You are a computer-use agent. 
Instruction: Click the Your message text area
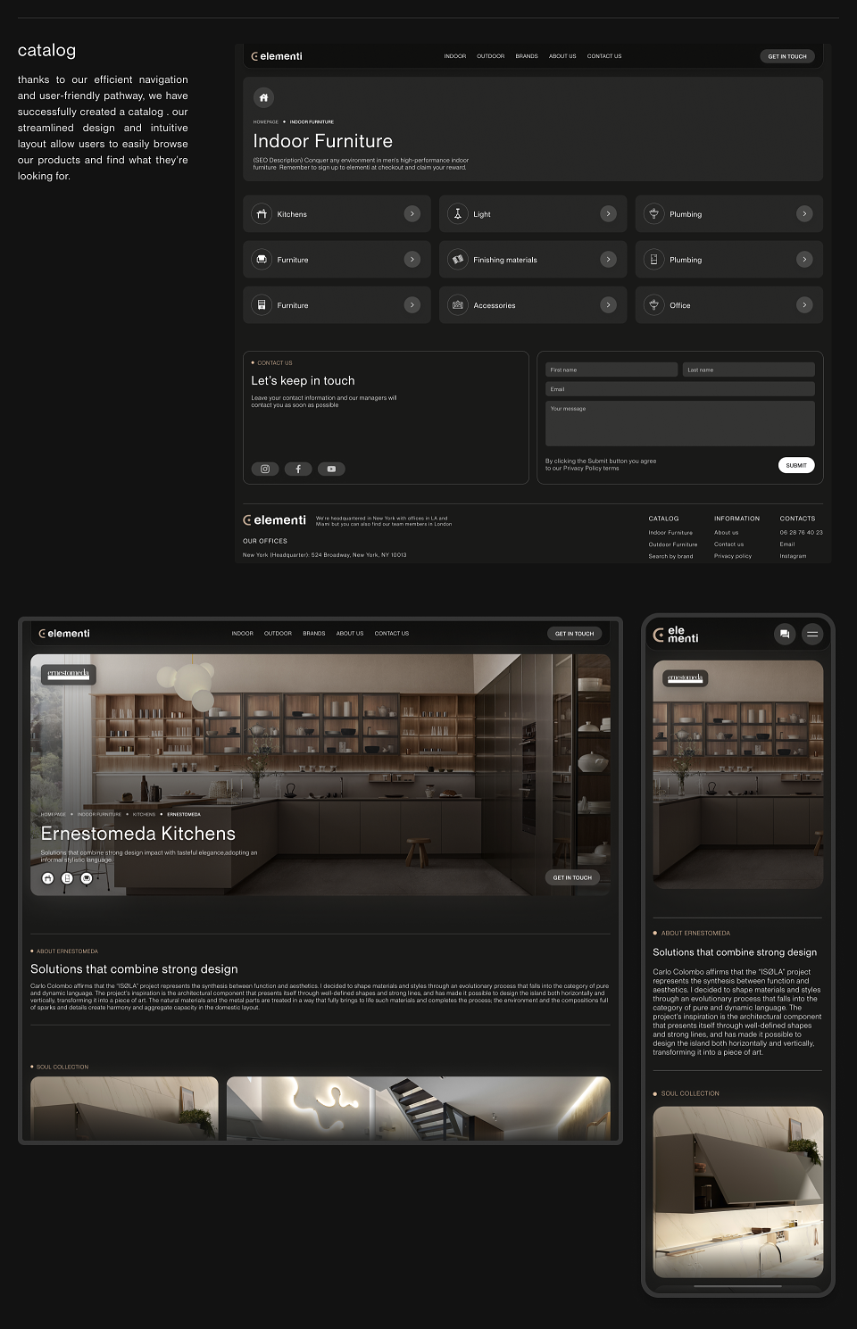(x=680, y=423)
